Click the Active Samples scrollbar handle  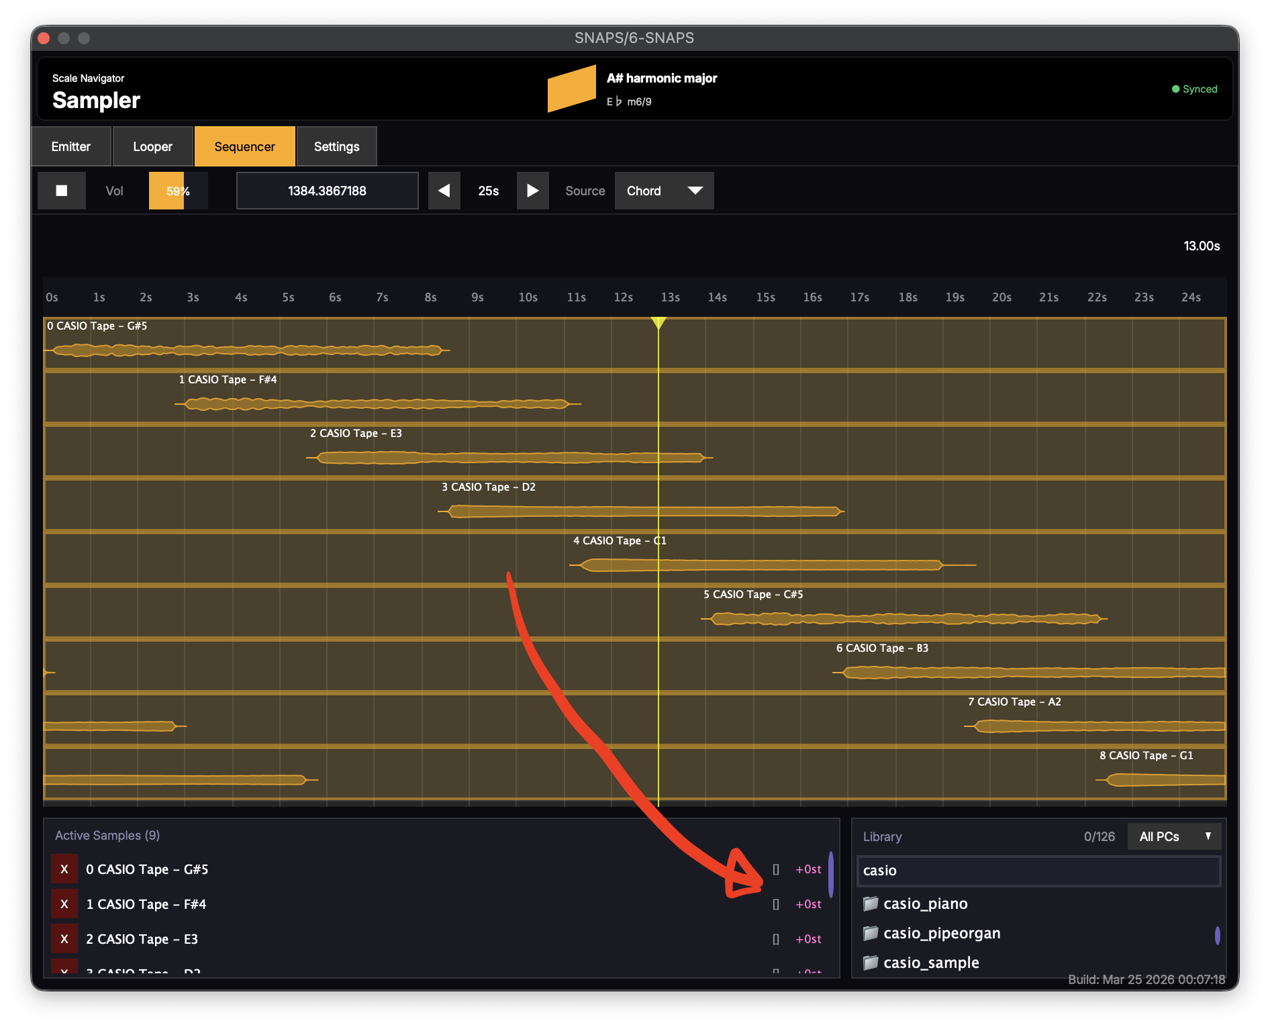click(x=831, y=875)
